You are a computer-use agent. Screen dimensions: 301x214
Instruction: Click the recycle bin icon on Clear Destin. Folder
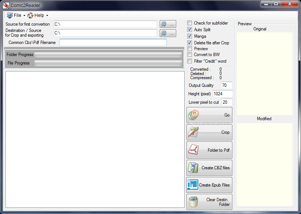[x=193, y=202]
